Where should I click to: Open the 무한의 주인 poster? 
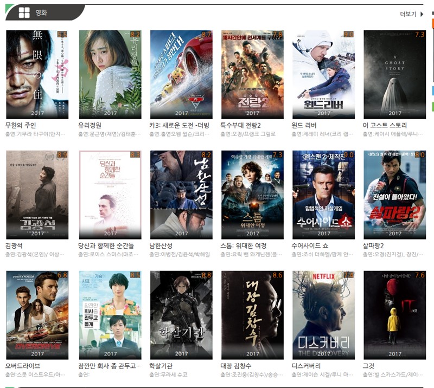coord(37,74)
